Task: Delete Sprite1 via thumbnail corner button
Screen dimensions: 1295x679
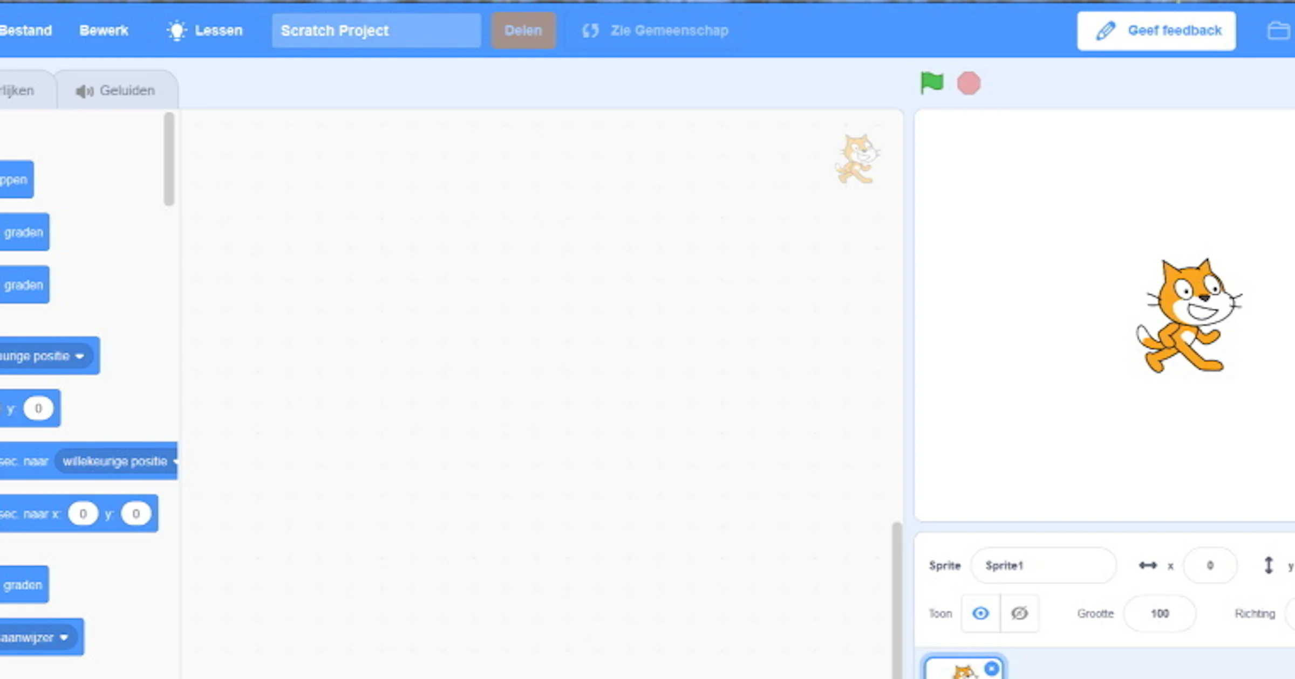Action: click(x=992, y=668)
